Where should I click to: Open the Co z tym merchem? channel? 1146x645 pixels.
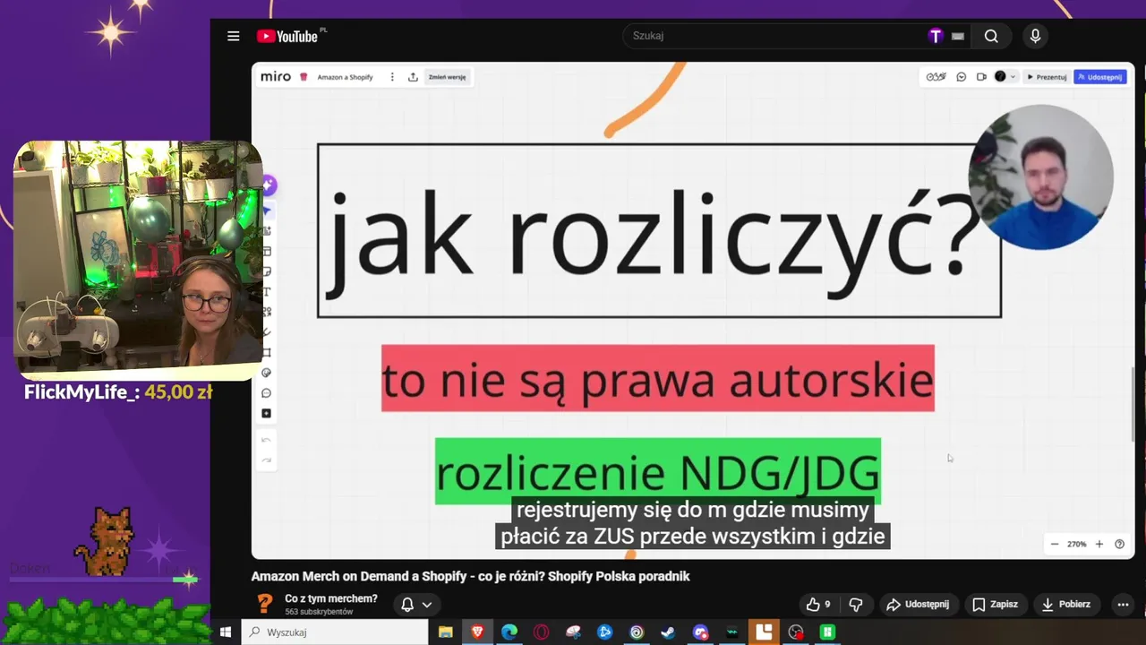(331, 598)
